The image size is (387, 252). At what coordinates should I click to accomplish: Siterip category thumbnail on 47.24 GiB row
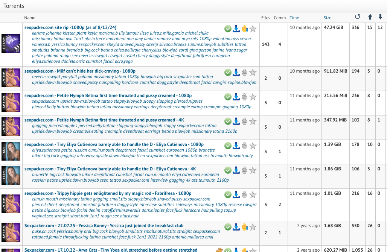point(11,43)
